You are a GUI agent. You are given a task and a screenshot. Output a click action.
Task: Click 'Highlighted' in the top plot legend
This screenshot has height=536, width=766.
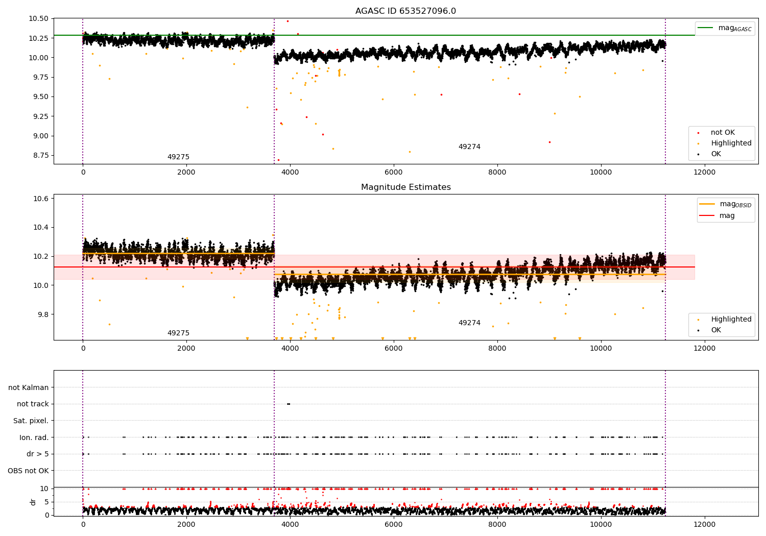(x=731, y=143)
